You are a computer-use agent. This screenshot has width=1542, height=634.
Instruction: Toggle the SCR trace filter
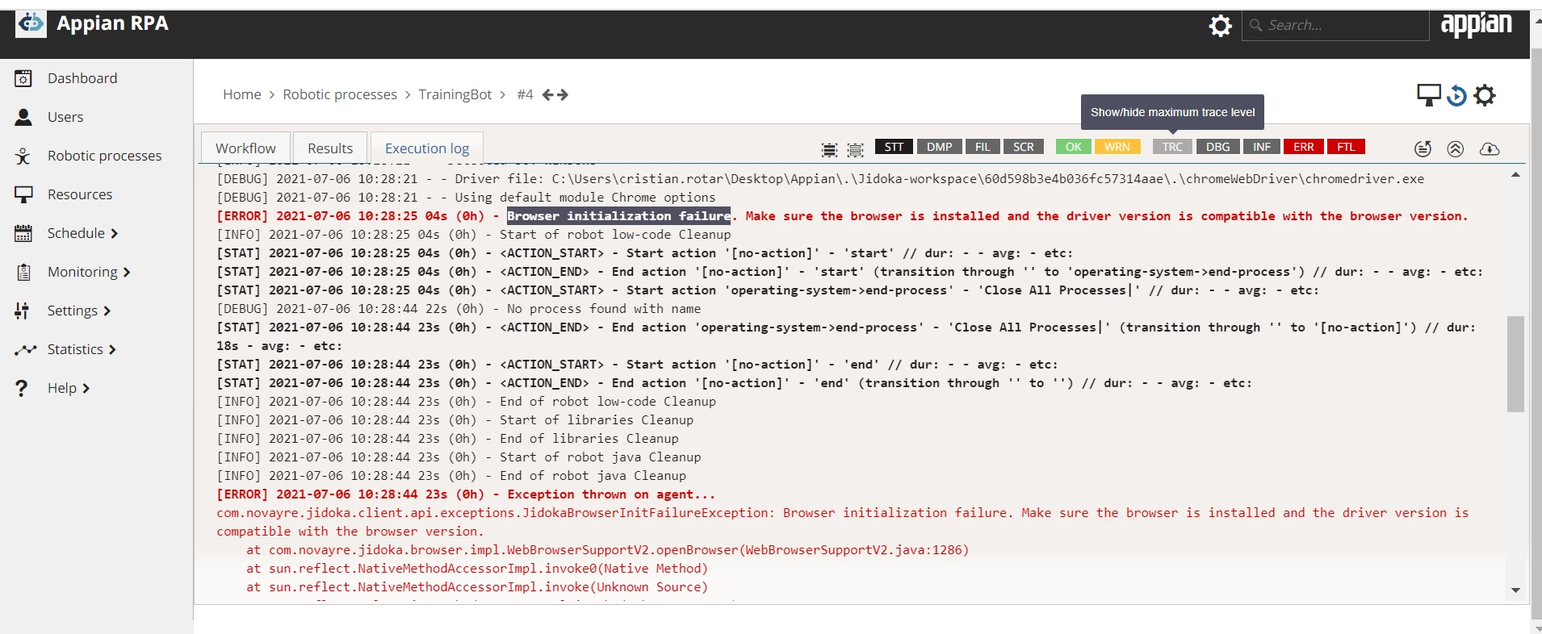(x=1024, y=147)
